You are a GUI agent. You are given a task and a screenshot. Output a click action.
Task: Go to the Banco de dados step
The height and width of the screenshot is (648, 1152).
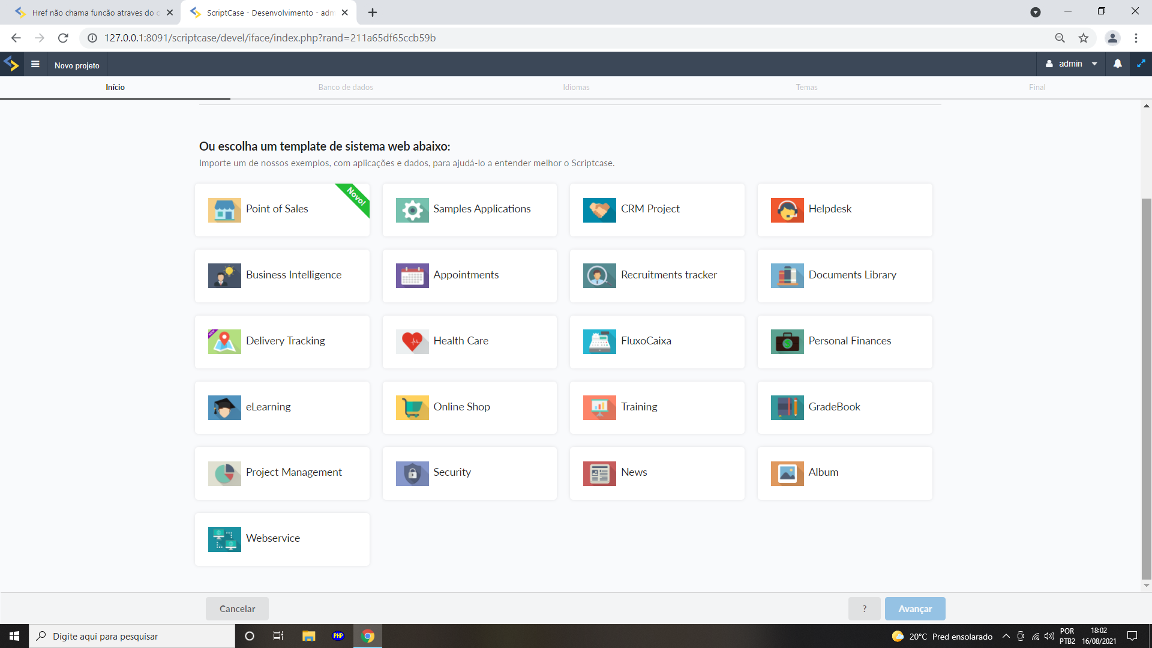[x=346, y=87]
